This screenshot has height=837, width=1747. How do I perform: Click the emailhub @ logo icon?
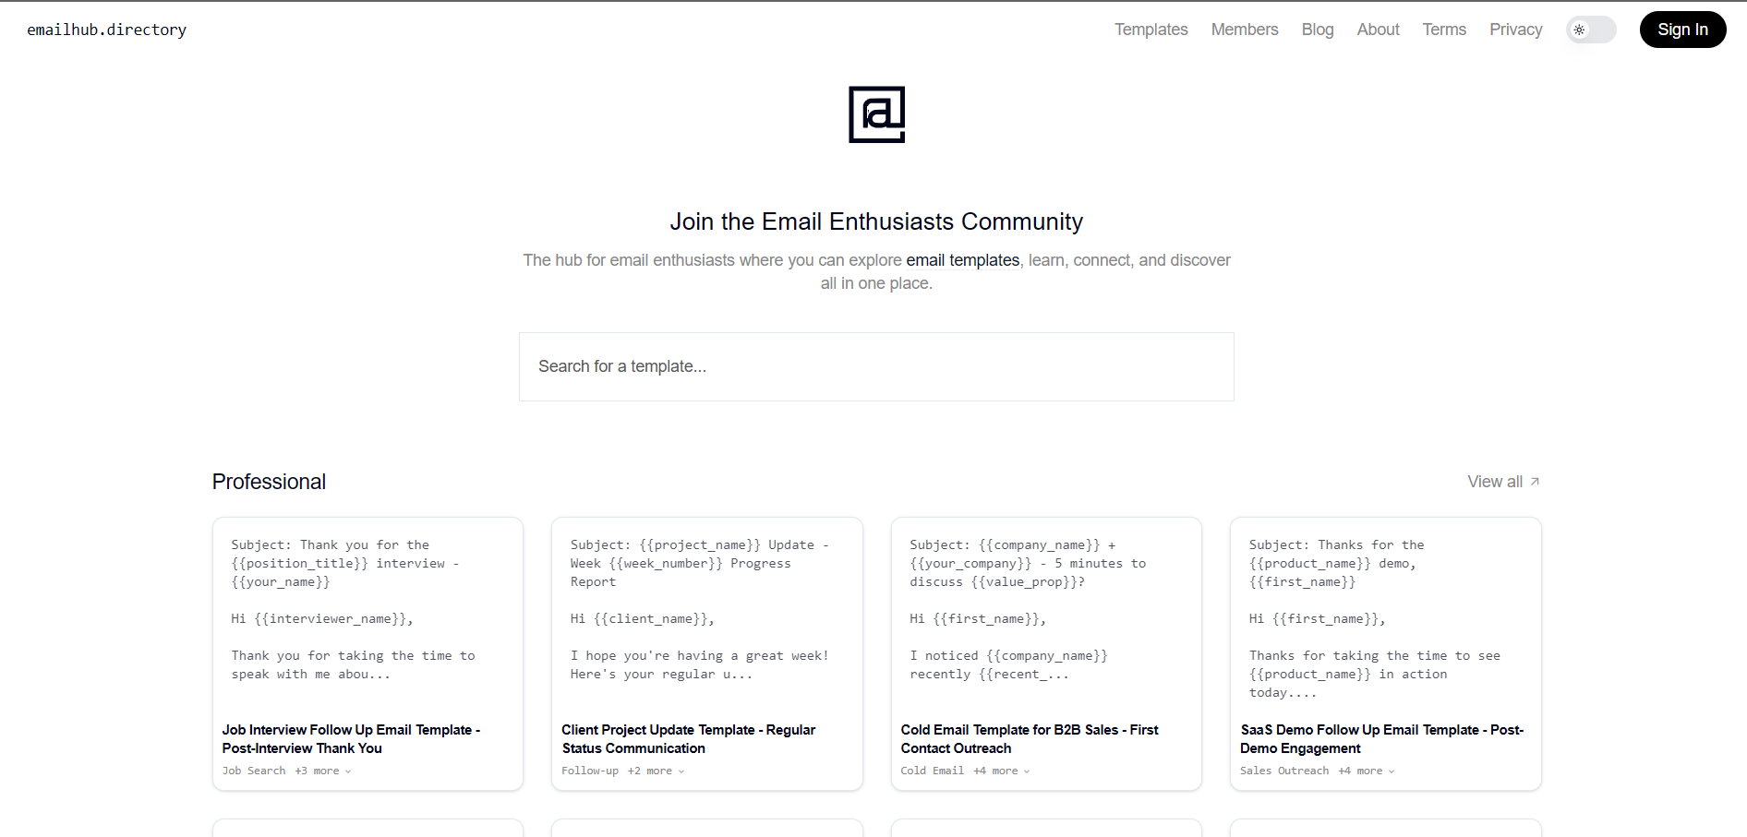(875, 114)
